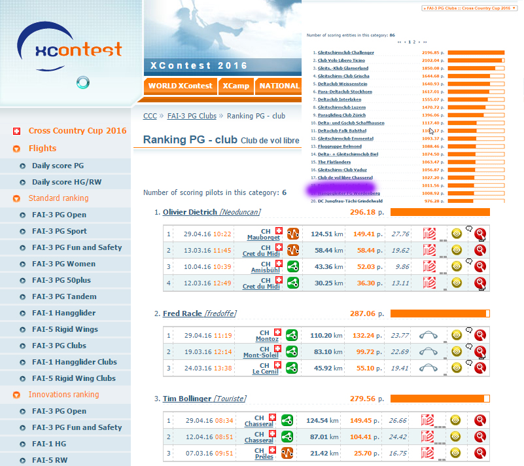Select FAI-5 Rigid Wing Clubs ranking
Screen dimensions: 524x466
[x=74, y=379]
